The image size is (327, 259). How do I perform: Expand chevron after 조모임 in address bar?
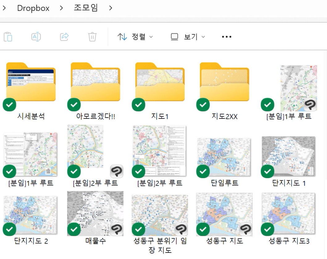point(111,8)
